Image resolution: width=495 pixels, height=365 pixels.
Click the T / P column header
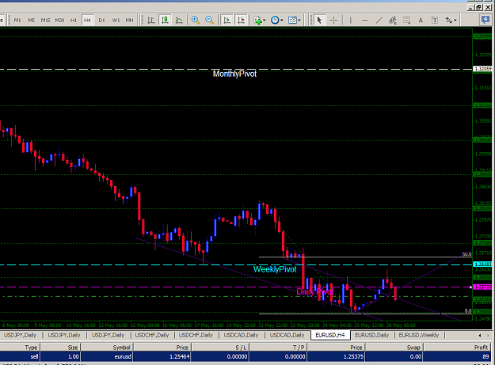(278, 348)
